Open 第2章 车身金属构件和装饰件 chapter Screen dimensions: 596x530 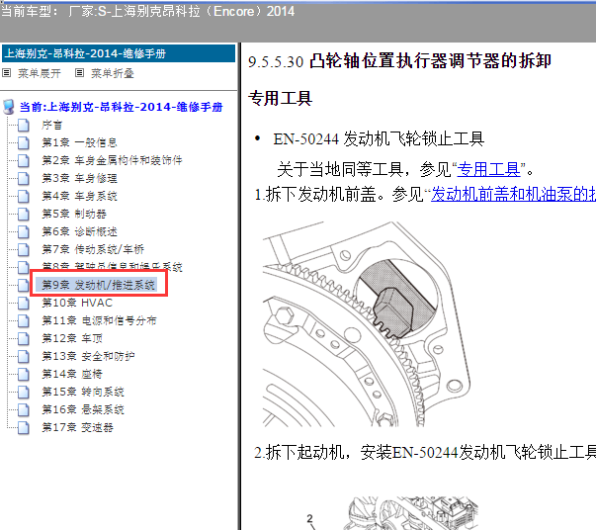coord(112,160)
